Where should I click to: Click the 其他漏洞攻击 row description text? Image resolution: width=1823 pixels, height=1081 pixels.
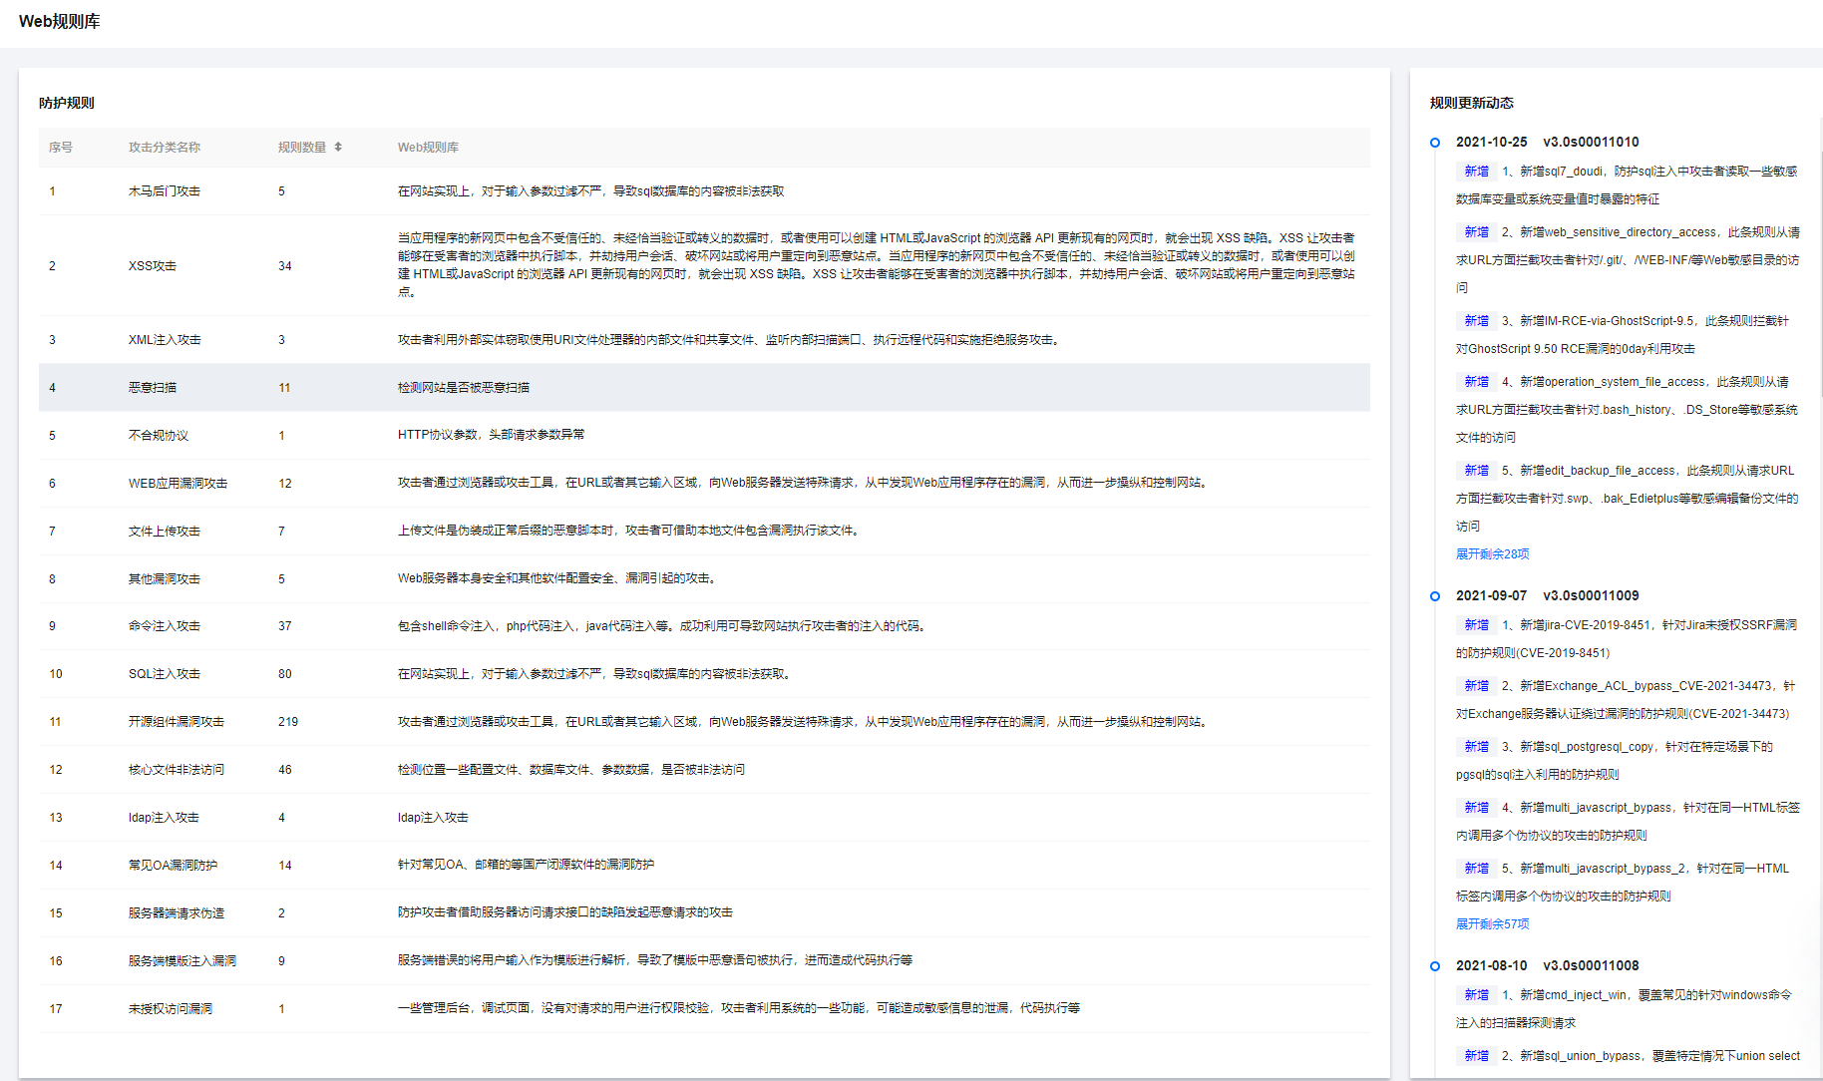point(559,578)
